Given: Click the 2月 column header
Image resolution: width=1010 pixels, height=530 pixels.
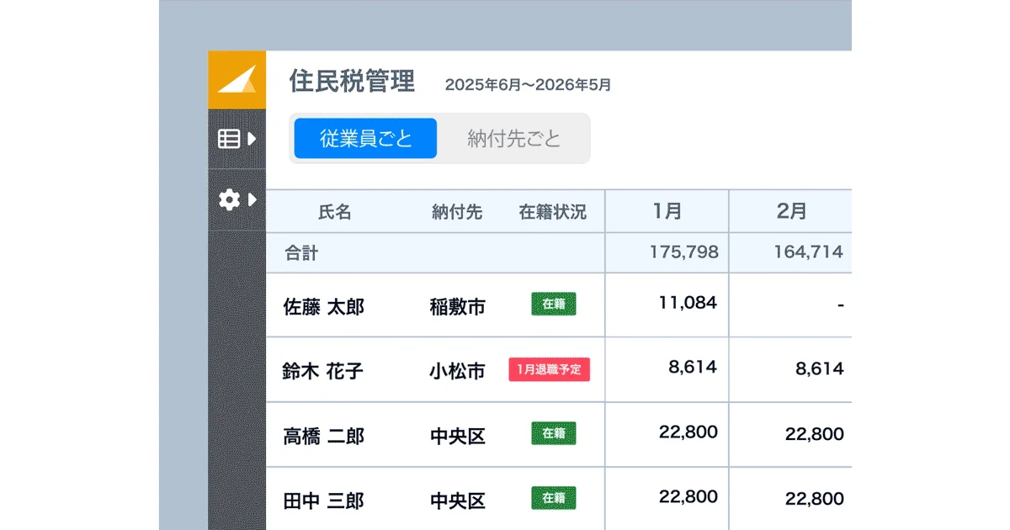Looking at the screenshot, I should click(789, 211).
